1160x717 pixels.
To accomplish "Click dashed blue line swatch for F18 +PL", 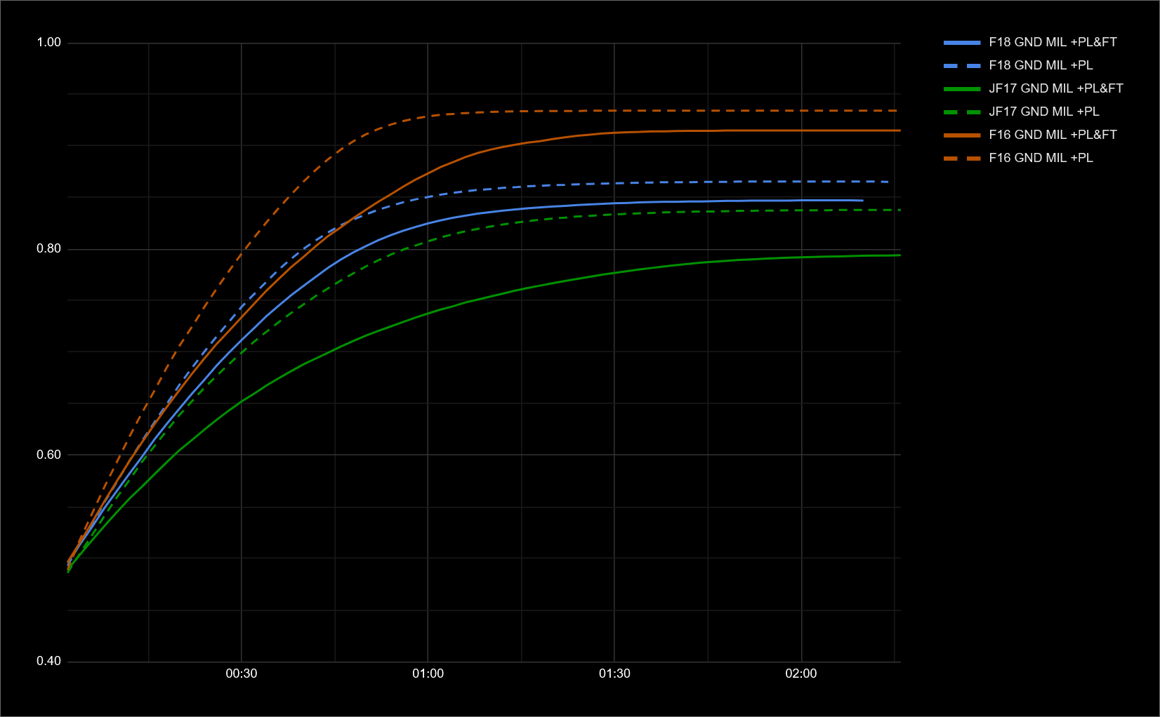I will (962, 66).
